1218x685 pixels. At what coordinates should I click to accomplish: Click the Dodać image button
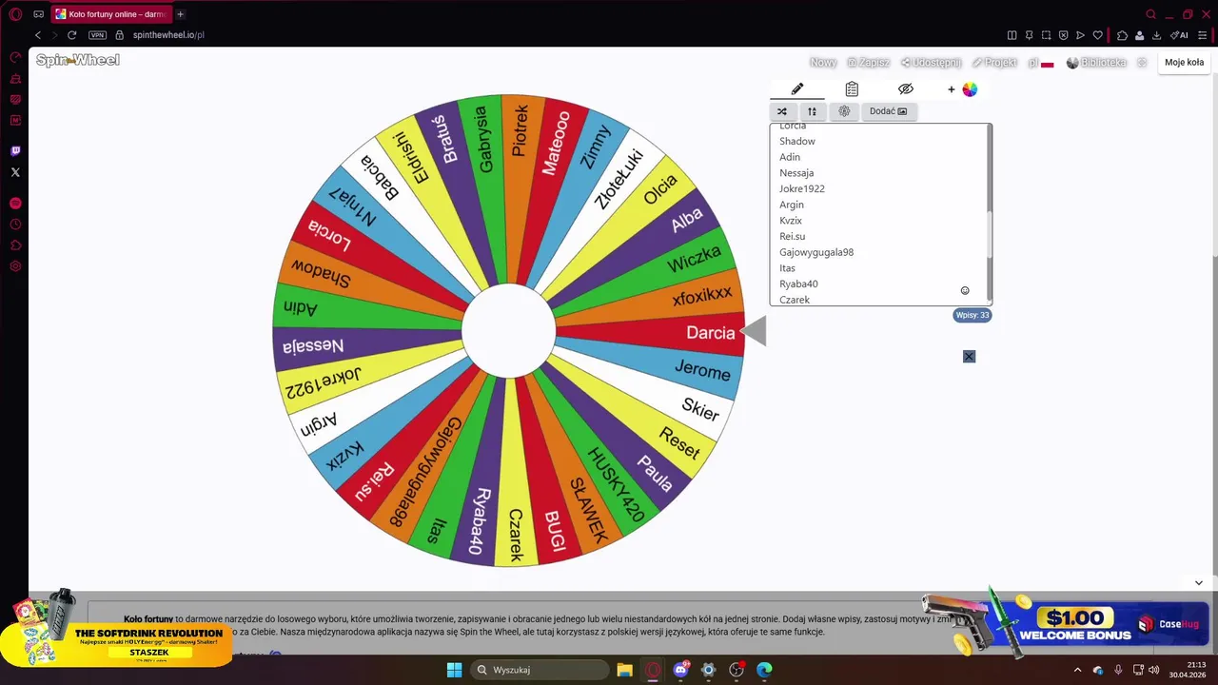[x=889, y=111]
